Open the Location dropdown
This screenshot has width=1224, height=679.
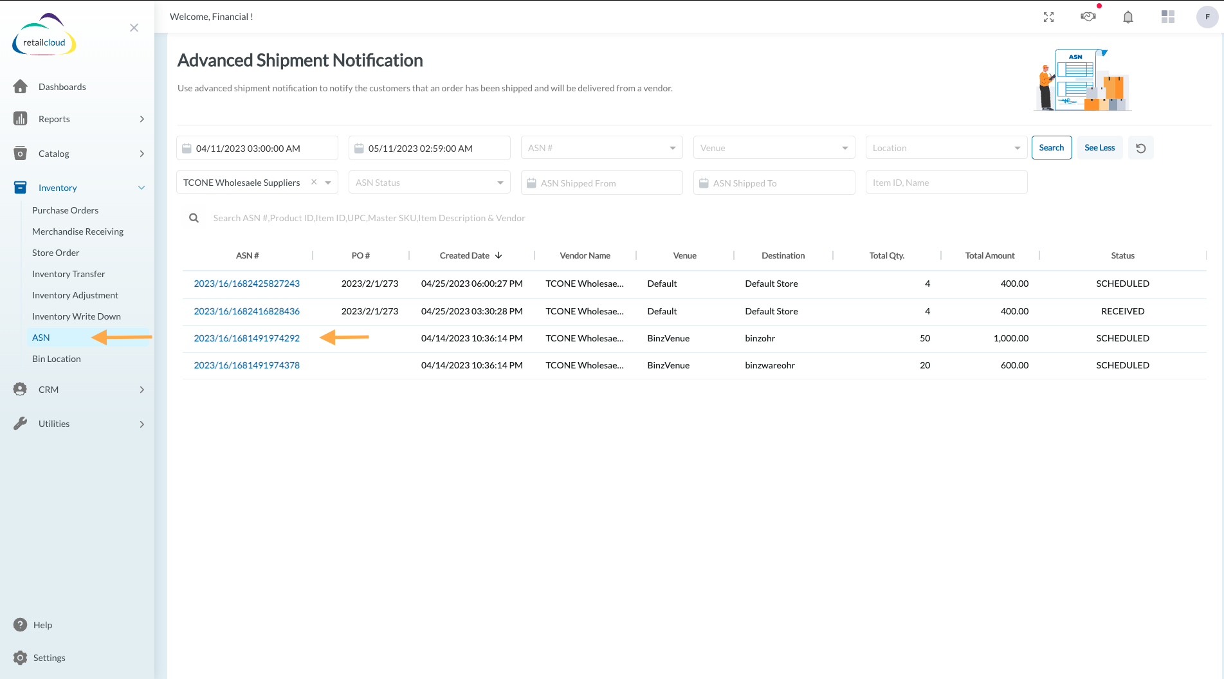[945, 148]
